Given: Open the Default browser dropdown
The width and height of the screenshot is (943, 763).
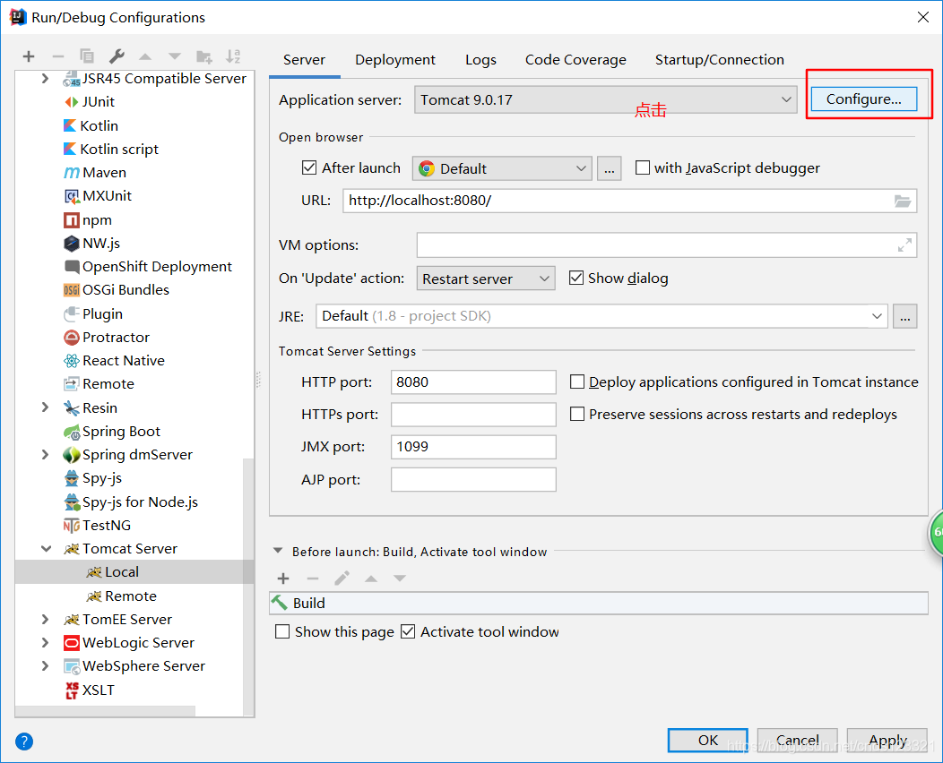Looking at the screenshot, I should 502,168.
